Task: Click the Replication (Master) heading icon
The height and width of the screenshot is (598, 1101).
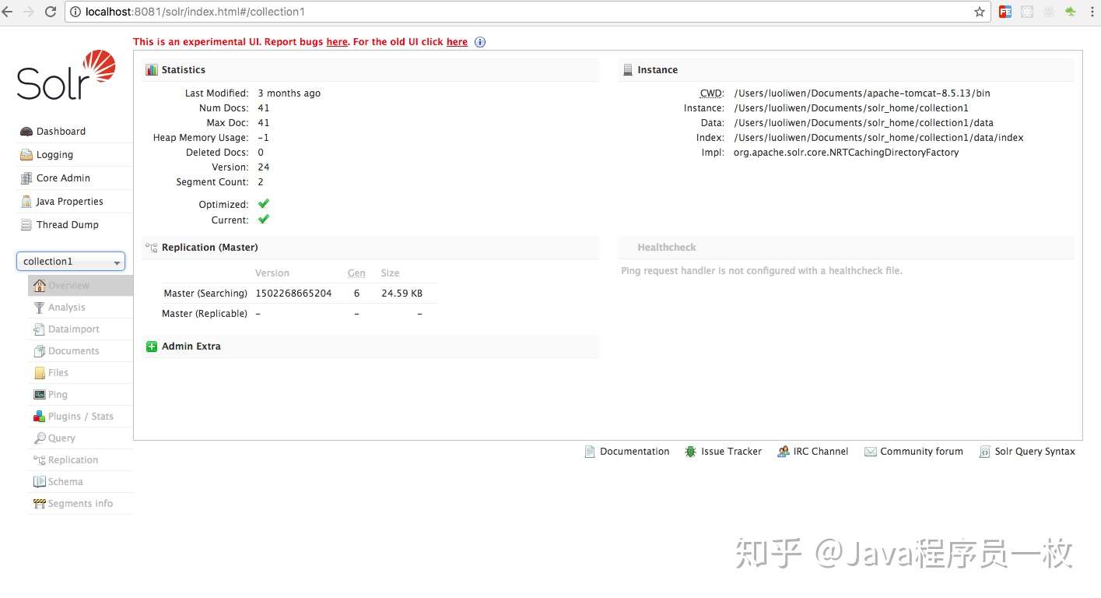Action: (x=152, y=248)
